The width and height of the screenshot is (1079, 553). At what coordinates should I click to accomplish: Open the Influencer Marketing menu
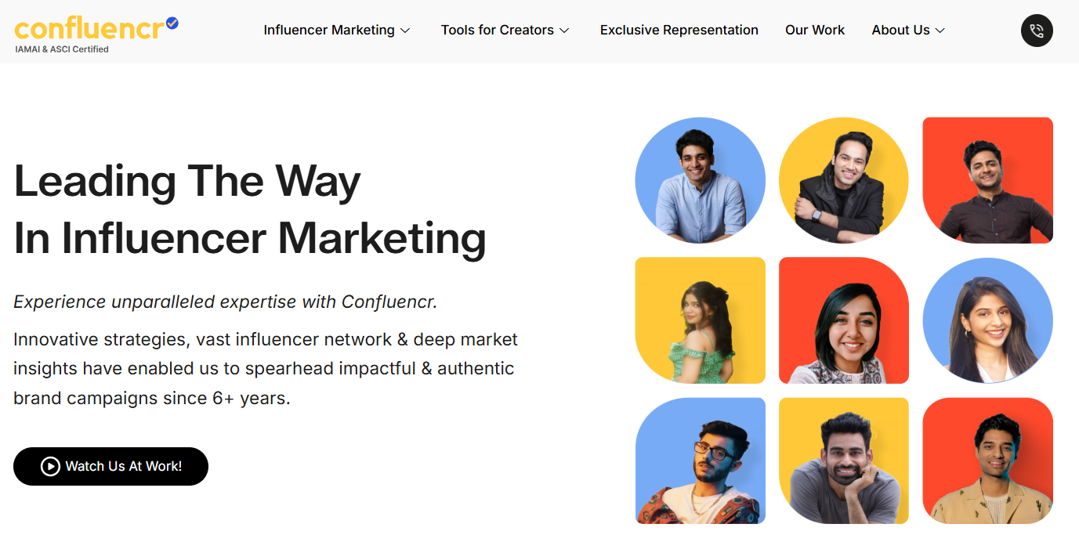point(329,30)
